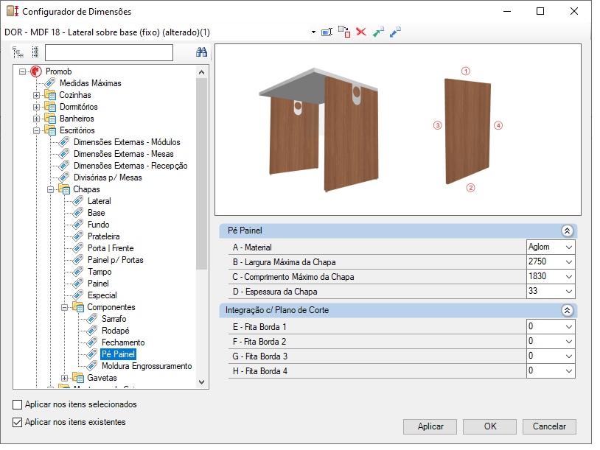Click the tree scrollbar up arrow
600x450 pixels.
click(202, 72)
